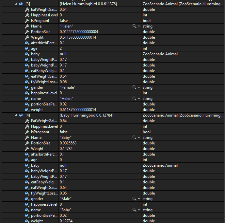Select the "Baby" value of property Name
225x223 pixels.
tap(66, 138)
